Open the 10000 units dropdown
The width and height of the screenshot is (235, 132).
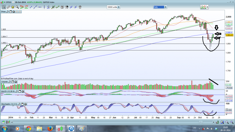pyautogui.click(x=113, y=7)
